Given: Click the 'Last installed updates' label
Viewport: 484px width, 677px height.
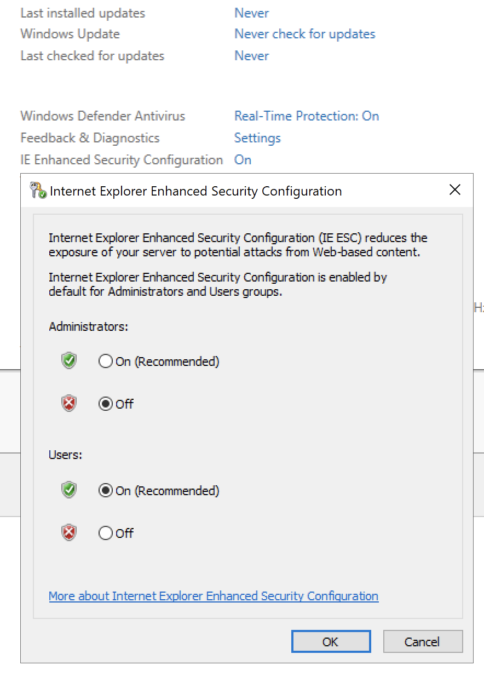Looking at the screenshot, I should point(83,13).
